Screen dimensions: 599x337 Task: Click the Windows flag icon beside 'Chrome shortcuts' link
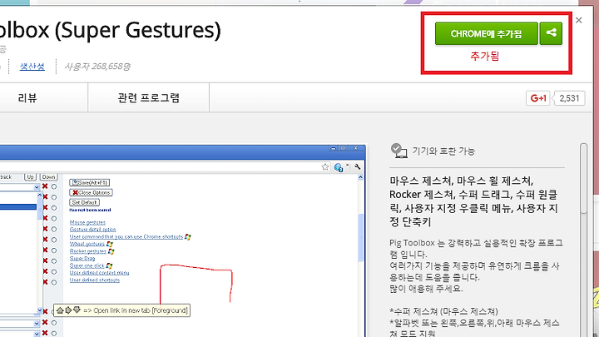pyautogui.click(x=187, y=236)
